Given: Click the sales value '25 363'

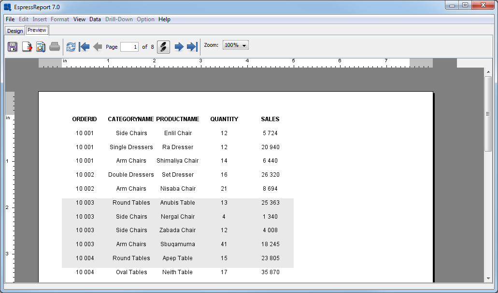Looking at the screenshot, I should click(x=270, y=203).
